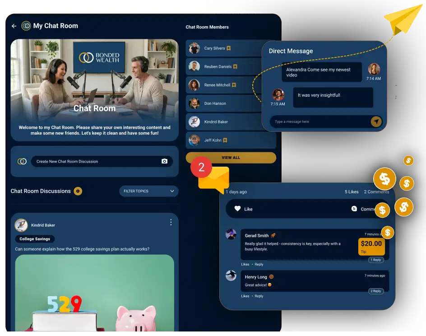This screenshot has height=336, width=426.
Task: Click the comment bubble icon next to Comment
Action: click(x=354, y=209)
